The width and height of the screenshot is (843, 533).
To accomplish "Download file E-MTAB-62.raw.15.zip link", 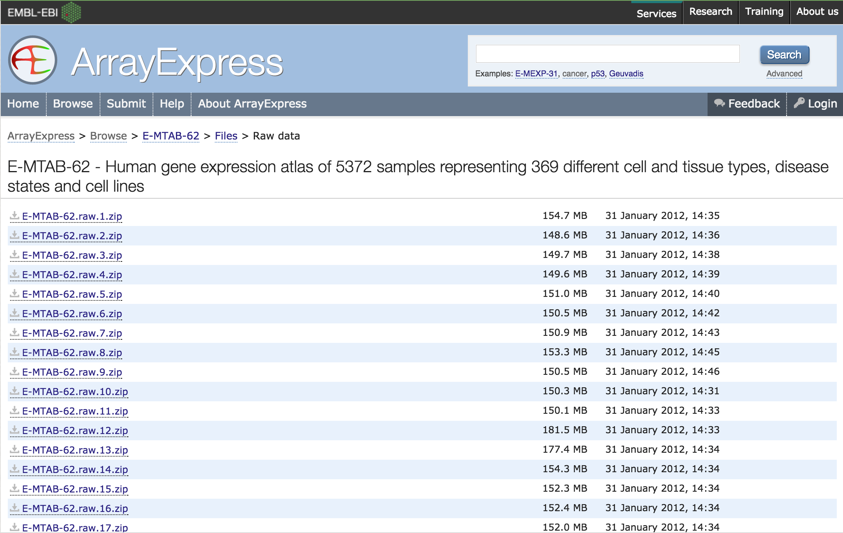I will 75,489.
